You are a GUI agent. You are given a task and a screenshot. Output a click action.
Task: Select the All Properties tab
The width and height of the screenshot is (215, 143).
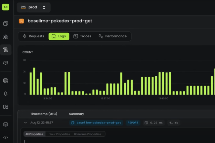pos(34,134)
